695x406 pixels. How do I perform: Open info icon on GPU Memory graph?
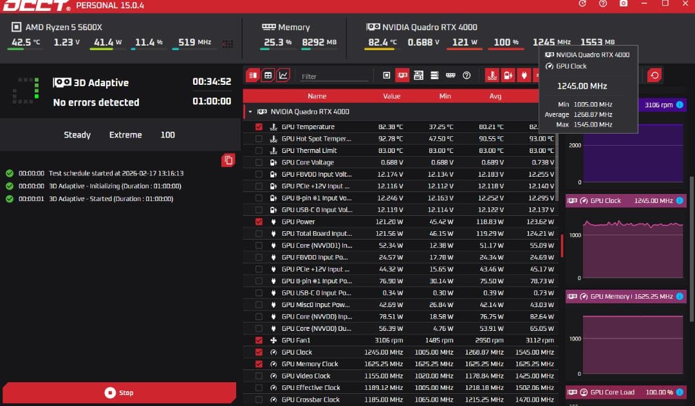coord(680,296)
